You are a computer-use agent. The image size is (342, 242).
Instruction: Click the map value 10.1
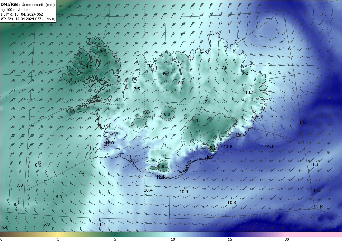[153, 66]
